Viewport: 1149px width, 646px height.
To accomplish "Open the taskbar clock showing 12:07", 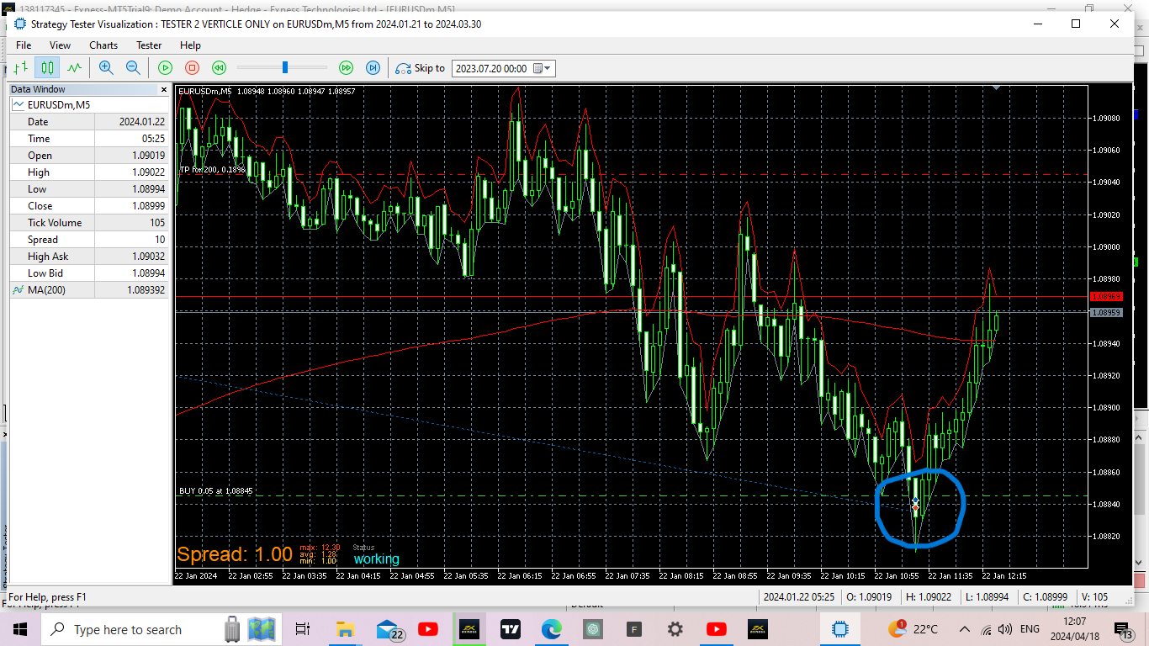I will (1074, 629).
